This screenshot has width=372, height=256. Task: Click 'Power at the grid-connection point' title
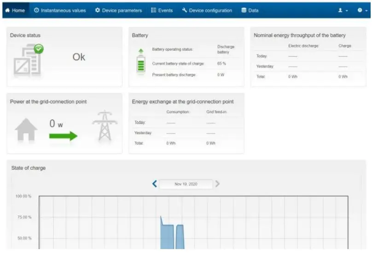pos(48,102)
